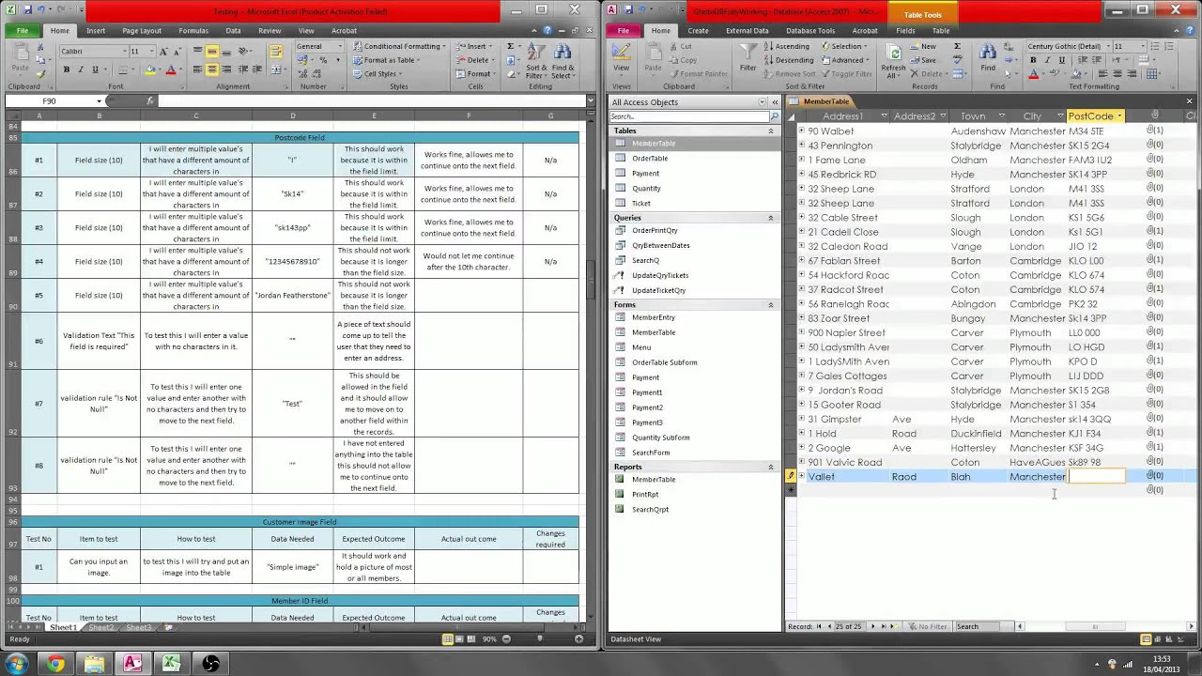Click the View button in Access Views group

coord(622,58)
